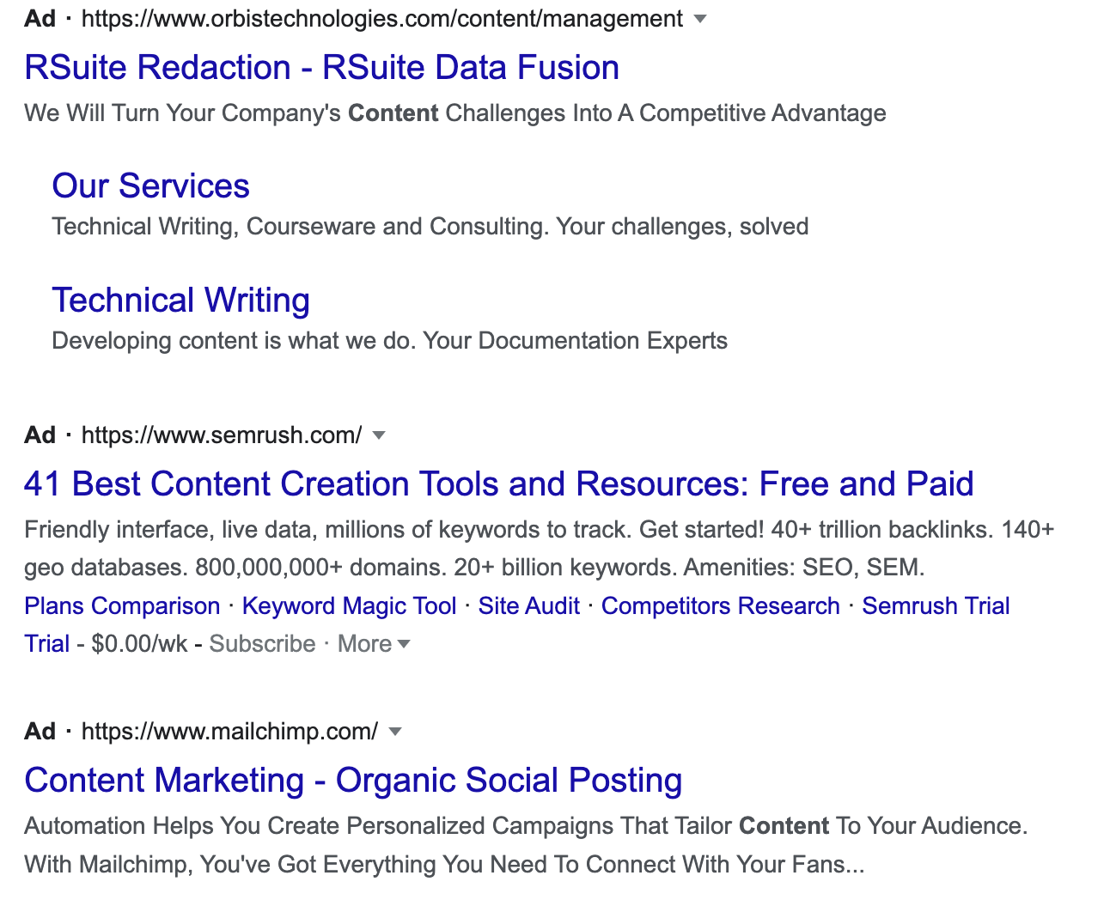Open the Competitors Research link
The height and width of the screenshot is (912, 1110).
coord(721,605)
